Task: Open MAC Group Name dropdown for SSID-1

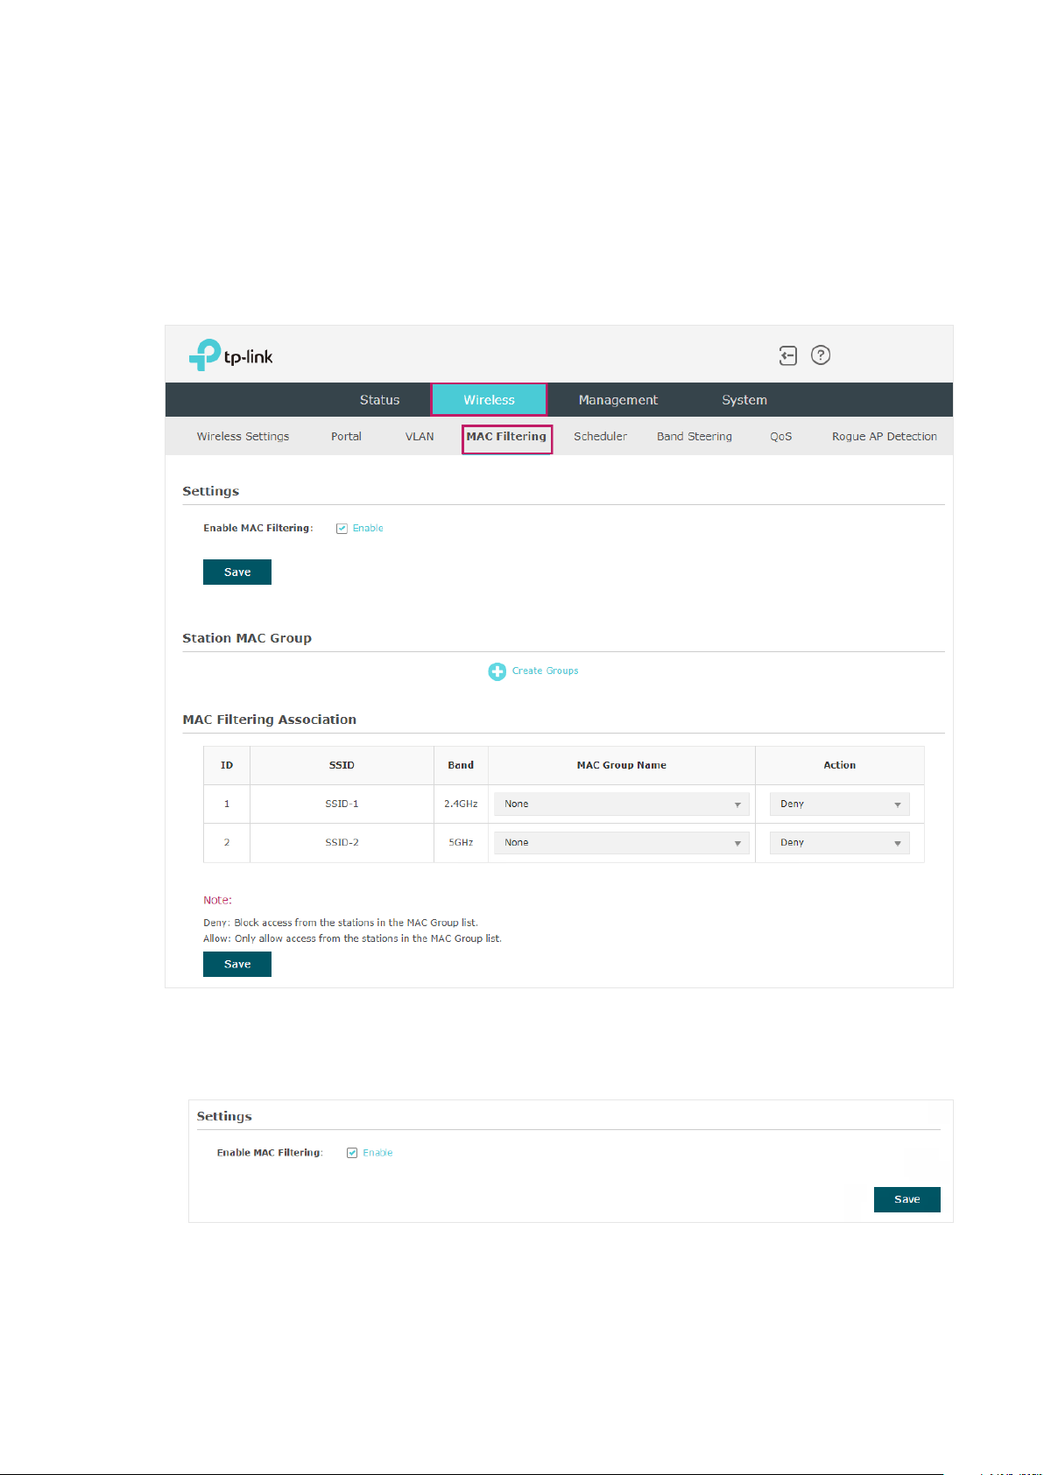Action: (622, 804)
